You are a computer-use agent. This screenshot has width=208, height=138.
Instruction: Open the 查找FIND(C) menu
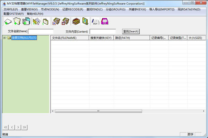(x=95, y=9)
